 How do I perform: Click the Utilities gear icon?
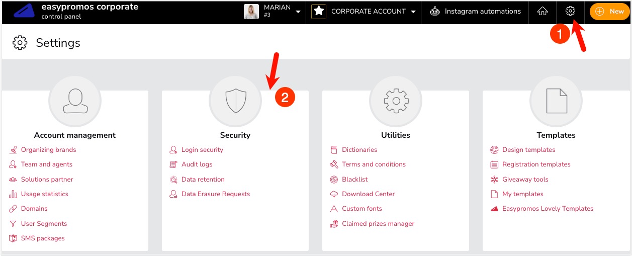click(x=396, y=101)
